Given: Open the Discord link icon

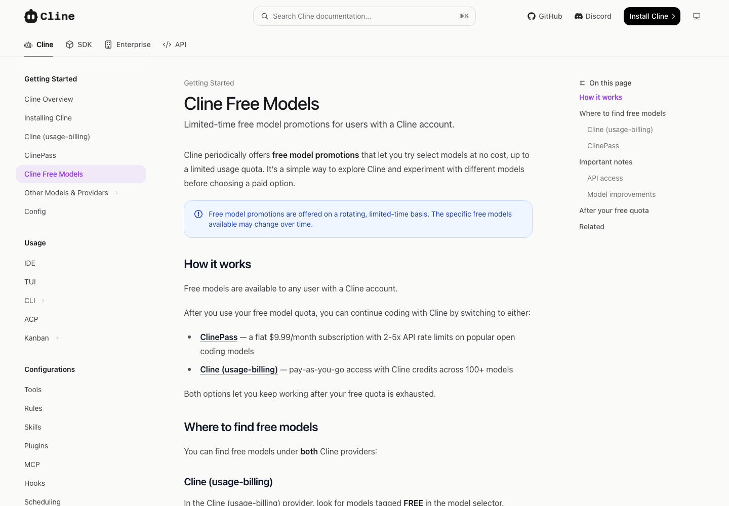Looking at the screenshot, I should click(x=579, y=16).
